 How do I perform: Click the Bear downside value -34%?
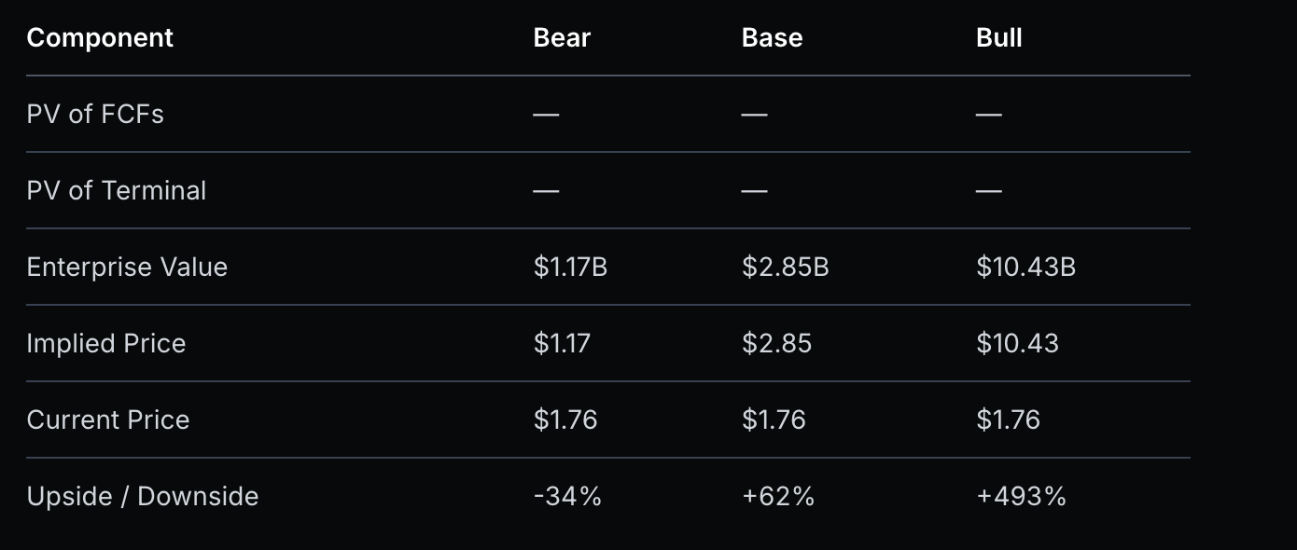(x=567, y=497)
